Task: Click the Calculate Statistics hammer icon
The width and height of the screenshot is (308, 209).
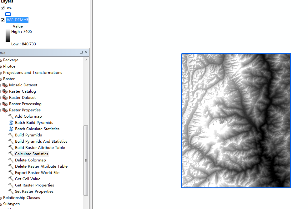Action: point(11,154)
